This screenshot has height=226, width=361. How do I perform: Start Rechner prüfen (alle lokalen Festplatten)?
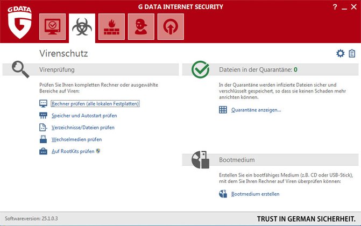click(x=95, y=104)
